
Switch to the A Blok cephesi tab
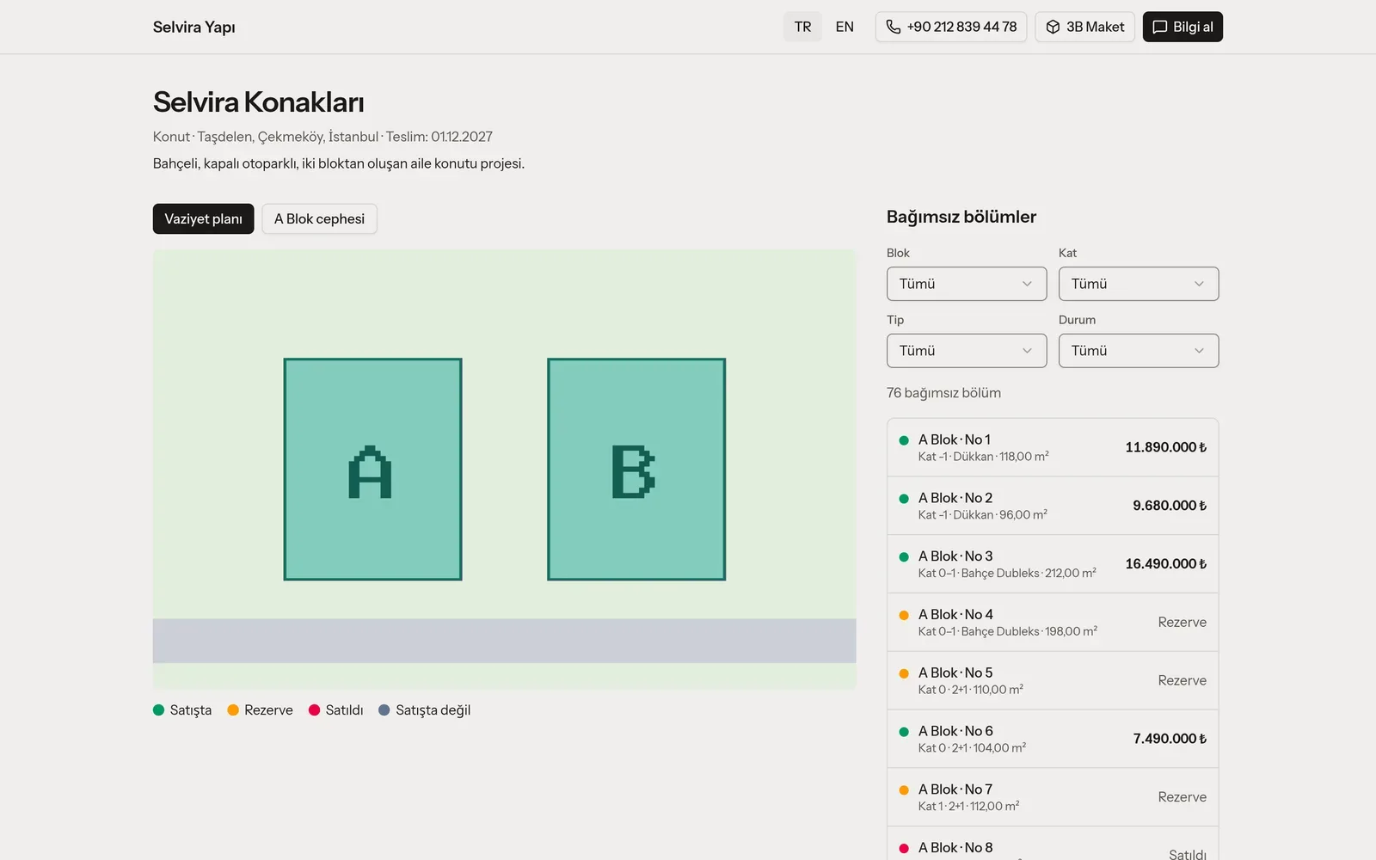[x=319, y=218]
